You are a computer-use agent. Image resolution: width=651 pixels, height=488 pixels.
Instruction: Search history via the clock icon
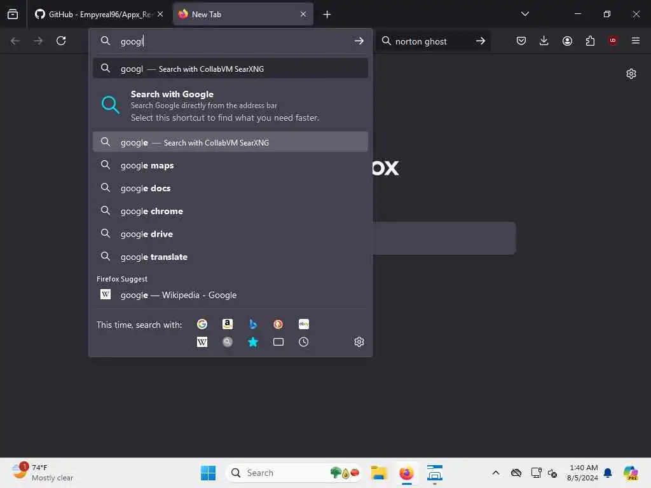click(x=303, y=342)
